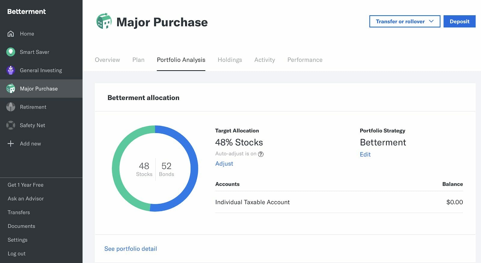Open the Activity tab
481x263 pixels.
point(265,60)
